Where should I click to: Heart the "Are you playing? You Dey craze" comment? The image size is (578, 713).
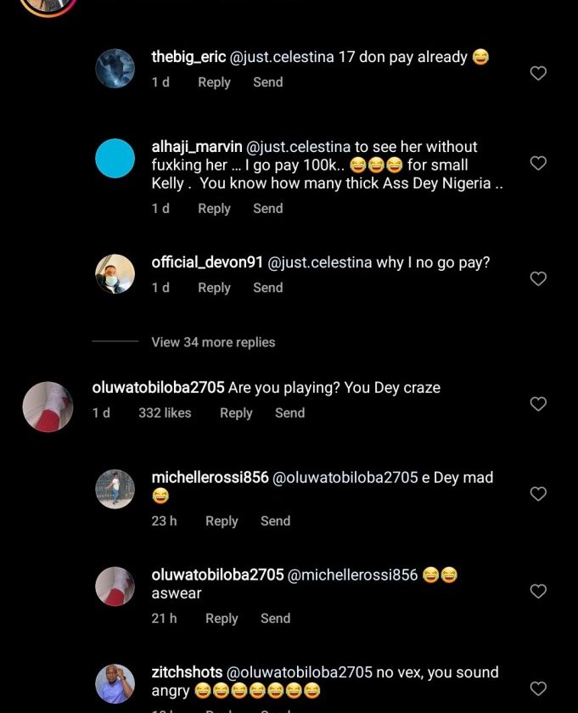[538, 404]
